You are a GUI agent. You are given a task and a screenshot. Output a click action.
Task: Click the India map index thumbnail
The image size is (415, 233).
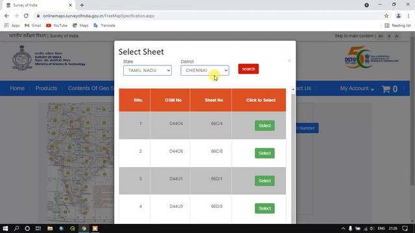(80, 162)
